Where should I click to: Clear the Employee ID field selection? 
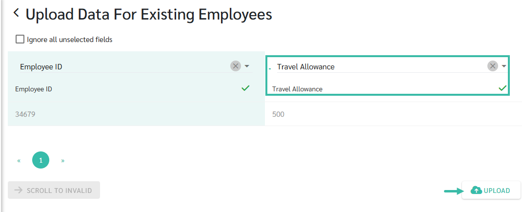[236, 66]
